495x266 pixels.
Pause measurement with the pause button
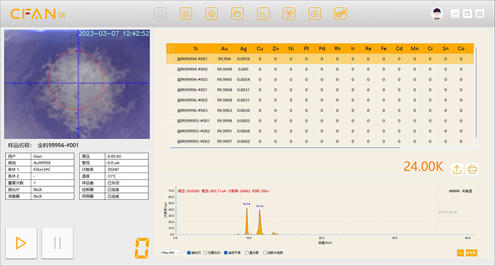(57, 243)
